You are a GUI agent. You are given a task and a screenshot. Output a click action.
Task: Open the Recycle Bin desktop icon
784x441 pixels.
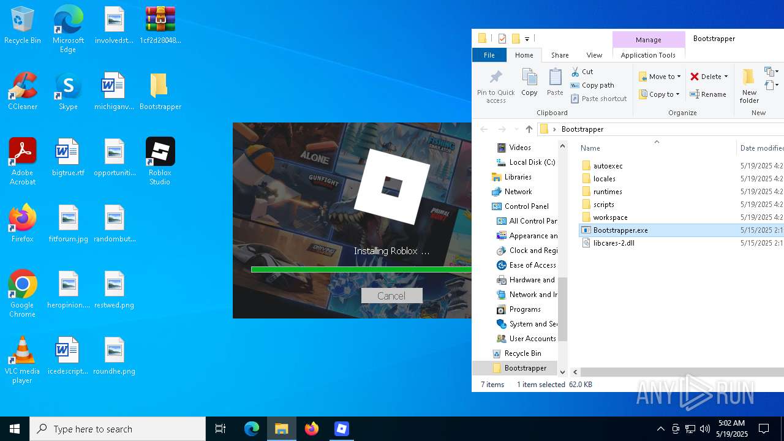click(x=22, y=25)
